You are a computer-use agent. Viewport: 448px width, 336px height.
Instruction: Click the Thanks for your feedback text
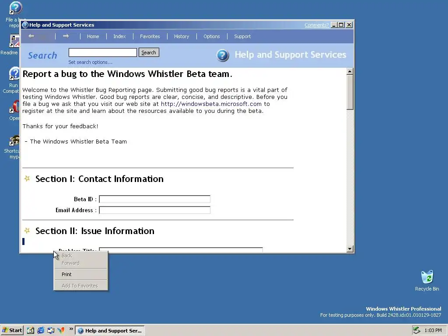(60, 126)
